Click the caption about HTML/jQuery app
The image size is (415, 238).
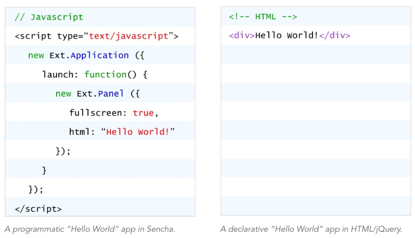(311, 229)
